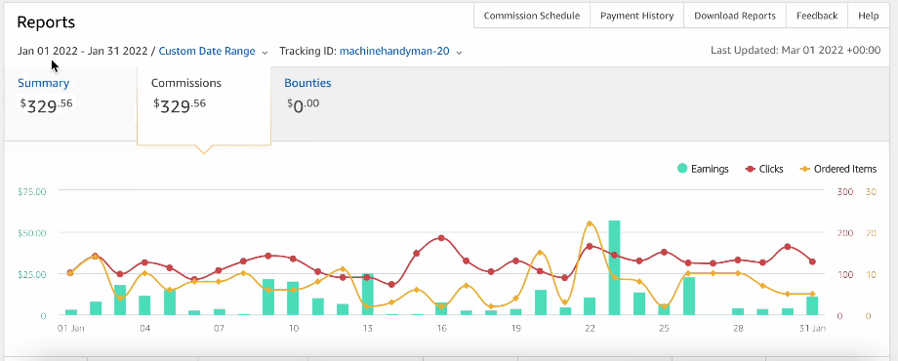View Payment History
The width and height of the screenshot is (898, 361).
point(636,16)
